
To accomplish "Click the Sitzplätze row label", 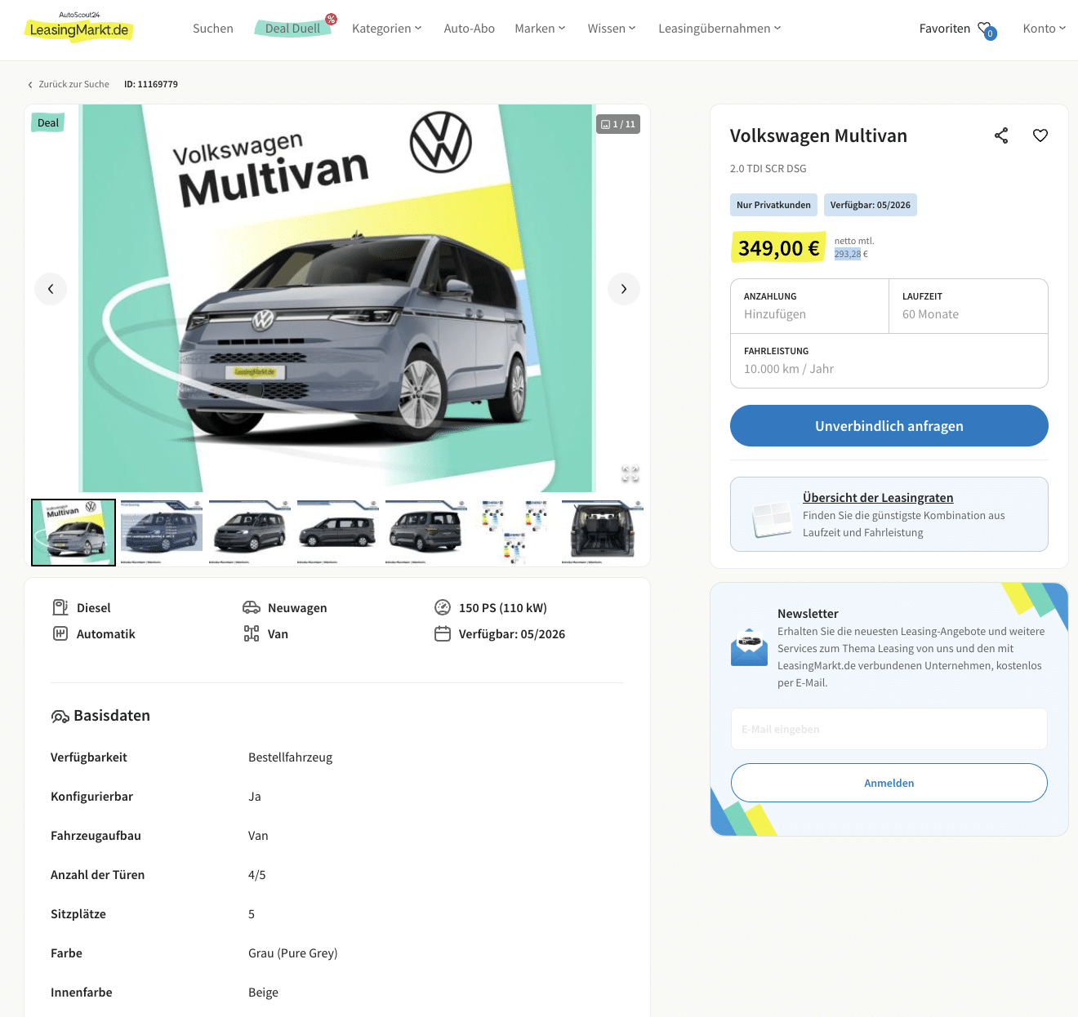I will [x=78, y=914].
